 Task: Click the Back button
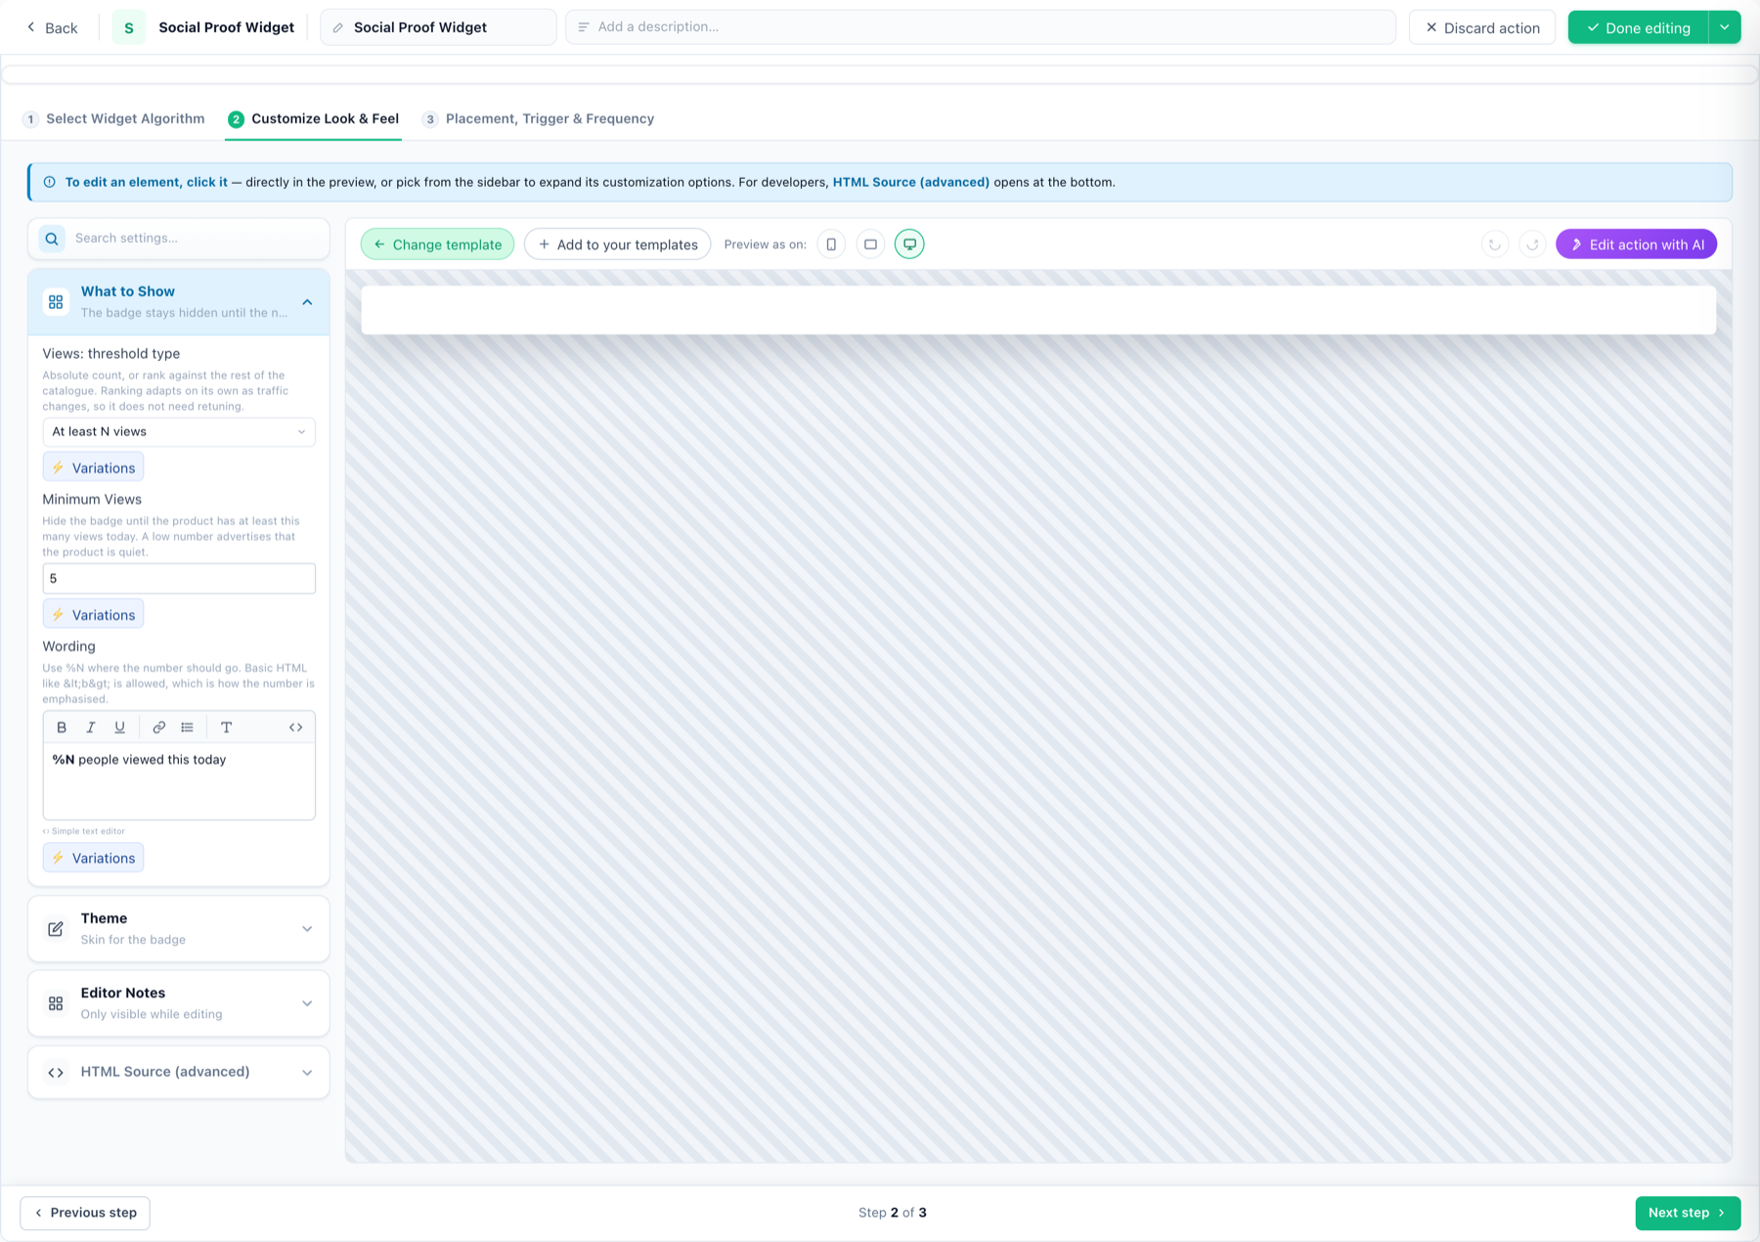point(52,28)
